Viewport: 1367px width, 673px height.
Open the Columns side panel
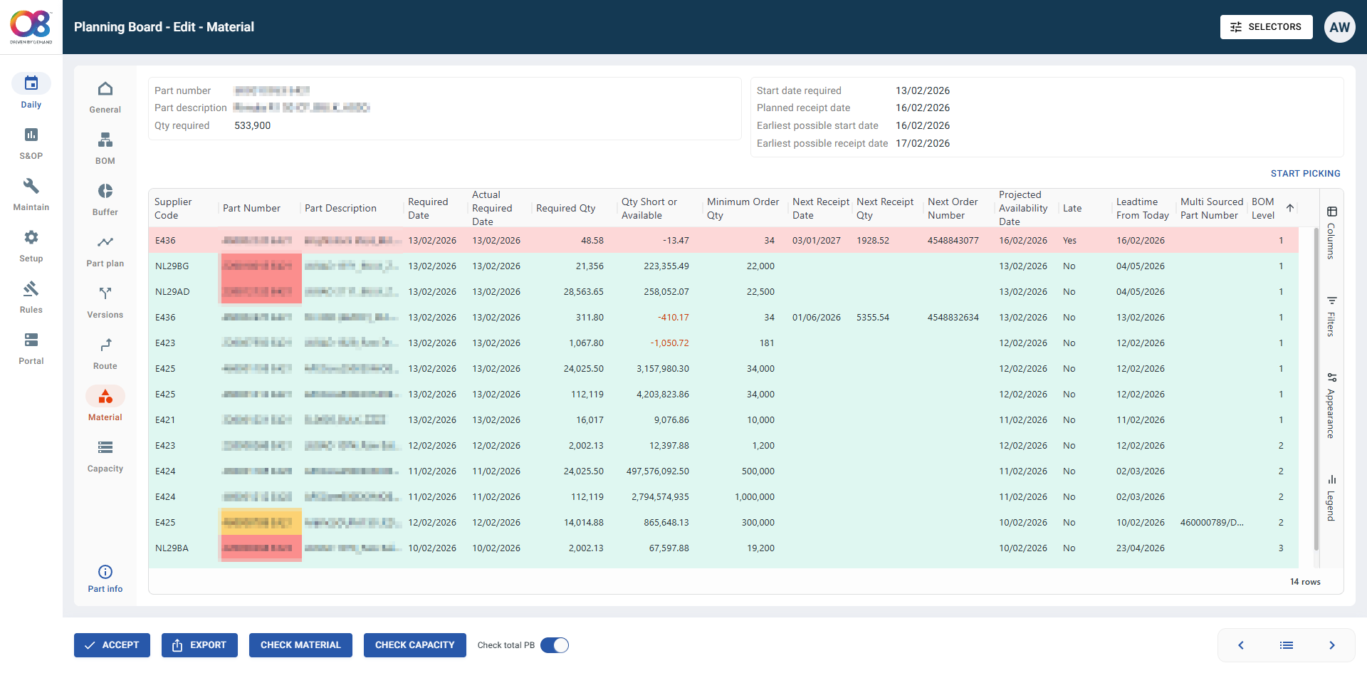click(x=1331, y=233)
